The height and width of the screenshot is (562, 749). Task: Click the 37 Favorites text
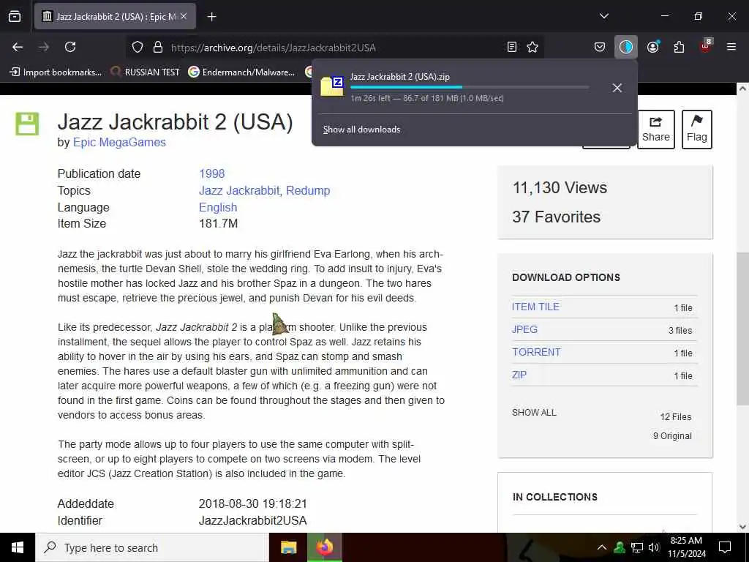pyautogui.click(x=556, y=217)
